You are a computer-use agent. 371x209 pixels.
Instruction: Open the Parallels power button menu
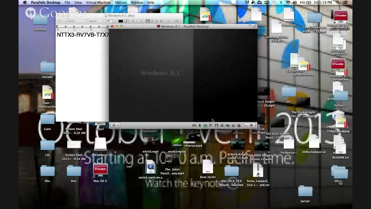pyautogui.click(x=115, y=125)
